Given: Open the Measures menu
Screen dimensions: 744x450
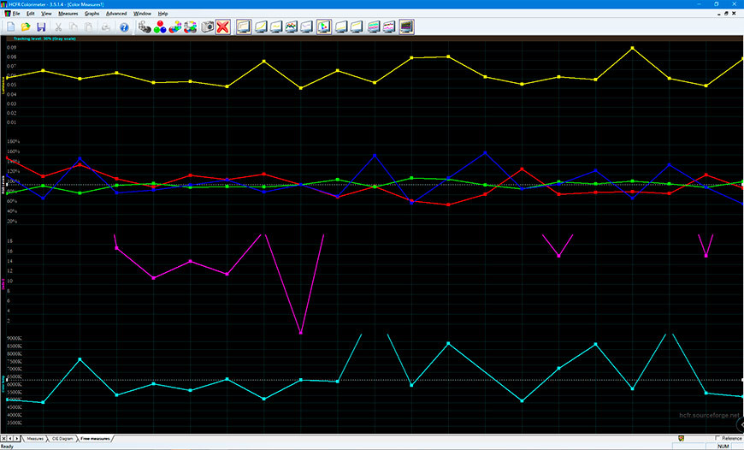Looking at the screenshot, I should tap(68, 14).
